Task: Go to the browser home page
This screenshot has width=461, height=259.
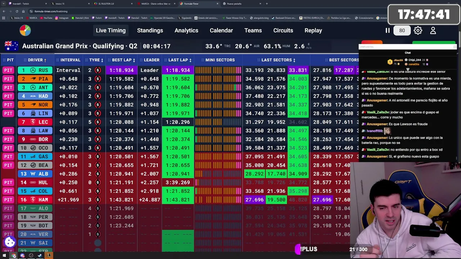Action: coord(23,11)
